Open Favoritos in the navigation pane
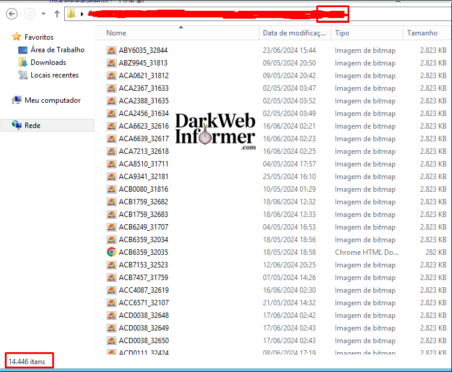 39,37
